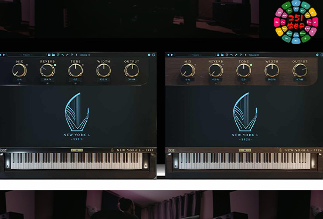Click boz logo in 1926 plugin
Image resolution: width=323 pixels, height=219 pixels.
[x=172, y=150]
